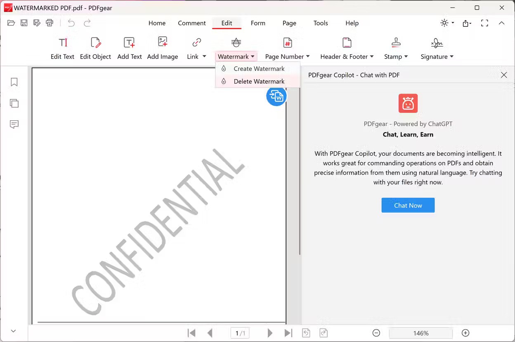Click the blue convert to Word icon
Image resolution: width=515 pixels, height=342 pixels.
coord(276,96)
